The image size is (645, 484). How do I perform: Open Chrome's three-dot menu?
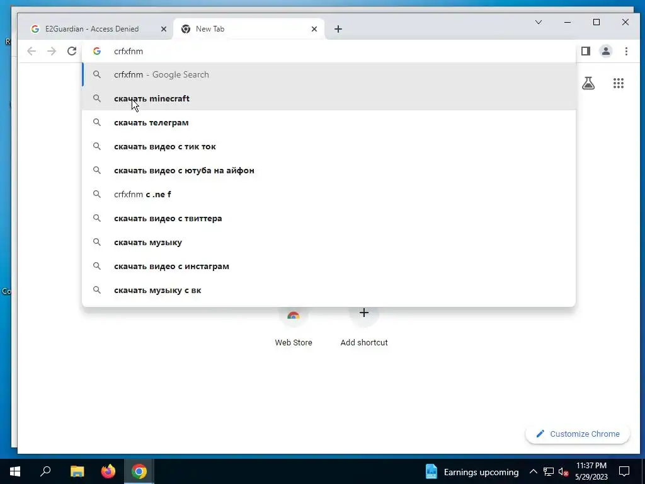pyautogui.click(x=626, y=51)
